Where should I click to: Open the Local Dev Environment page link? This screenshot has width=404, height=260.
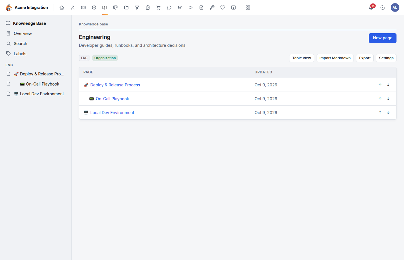(x=112, y=113)
